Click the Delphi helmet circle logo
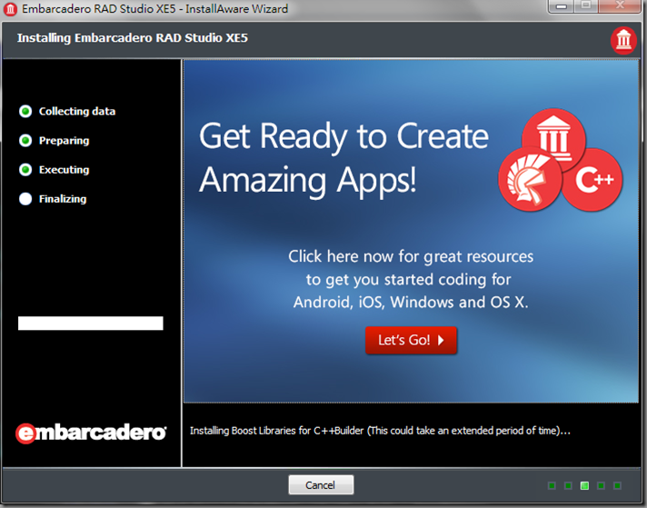The height and width of the screenshot is (508, 647). (530, 180)
